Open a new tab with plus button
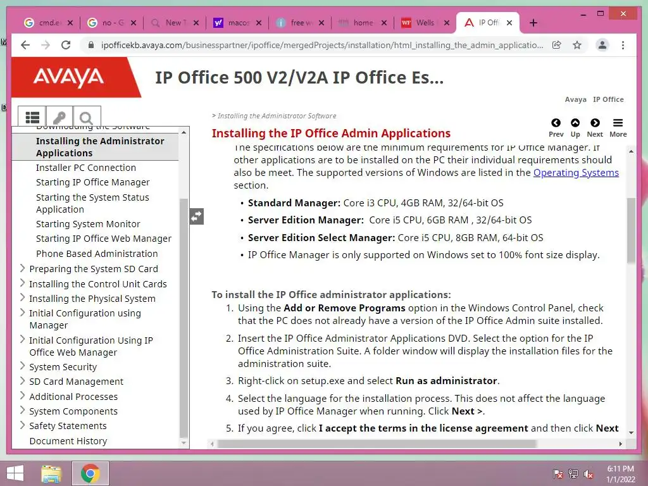Image resolution: width=648 pixels, height=486 pixels. [x=533, y=23]
